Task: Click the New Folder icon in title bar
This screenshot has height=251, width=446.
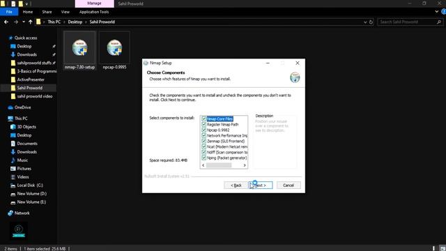Action: [20, 3]
